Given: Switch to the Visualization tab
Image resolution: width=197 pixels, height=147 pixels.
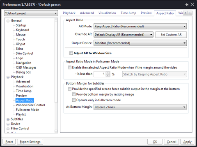Looking at the screenshot, I should tap(107, 13).
